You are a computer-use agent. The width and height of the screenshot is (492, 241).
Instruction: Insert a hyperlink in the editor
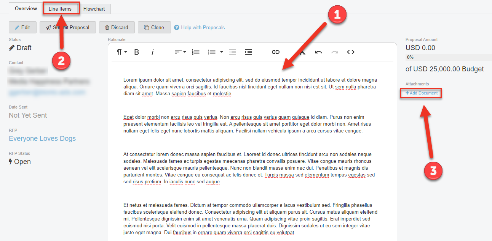[x=276, y=52]
